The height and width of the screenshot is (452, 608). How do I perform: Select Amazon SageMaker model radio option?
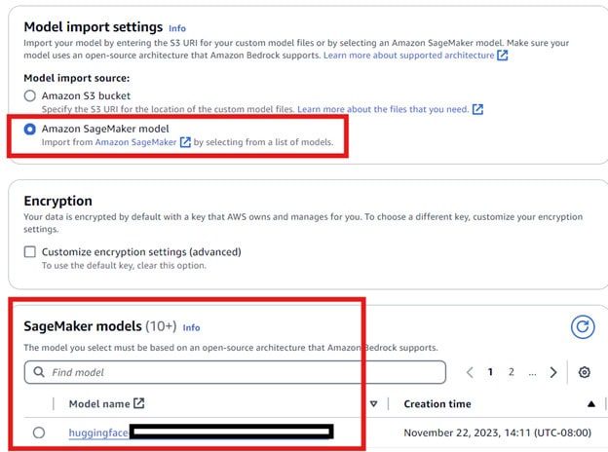click(x=30, y=130)
